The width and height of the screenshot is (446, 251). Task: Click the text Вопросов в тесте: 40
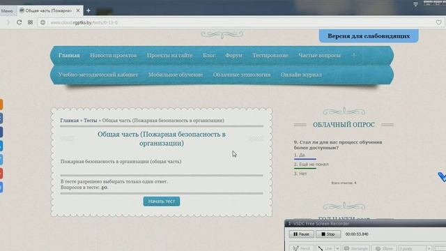[84, 188]
